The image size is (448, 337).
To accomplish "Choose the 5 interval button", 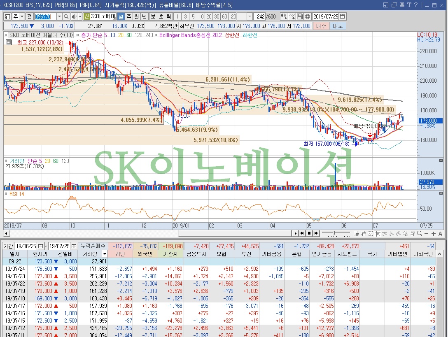I will click(193, 16).
